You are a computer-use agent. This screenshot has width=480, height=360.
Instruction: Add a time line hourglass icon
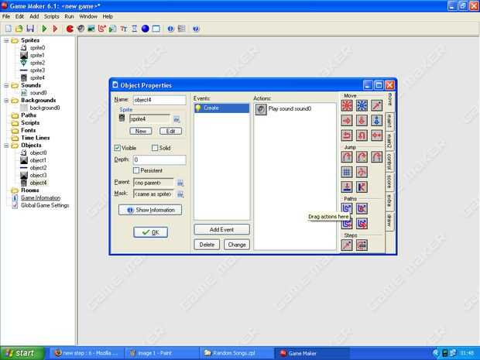click(x=135, y=29)
